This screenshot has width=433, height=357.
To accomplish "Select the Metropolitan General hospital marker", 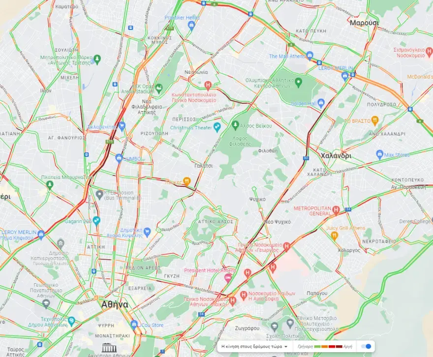I will (x=336, y=210).
